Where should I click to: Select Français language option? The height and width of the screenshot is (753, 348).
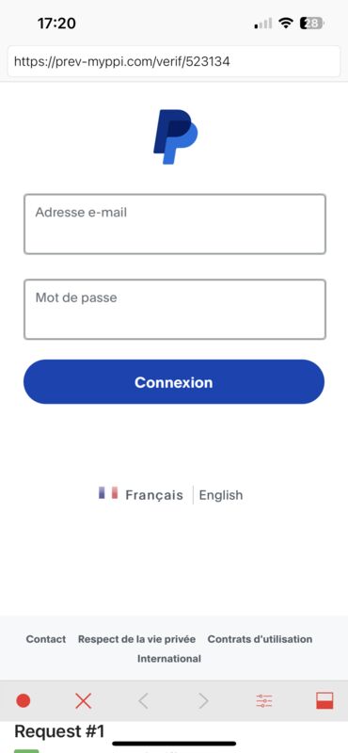[154, 495]
